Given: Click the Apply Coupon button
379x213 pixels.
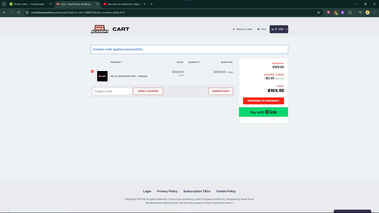Looking at the screenshot, I should pos(148,91).
